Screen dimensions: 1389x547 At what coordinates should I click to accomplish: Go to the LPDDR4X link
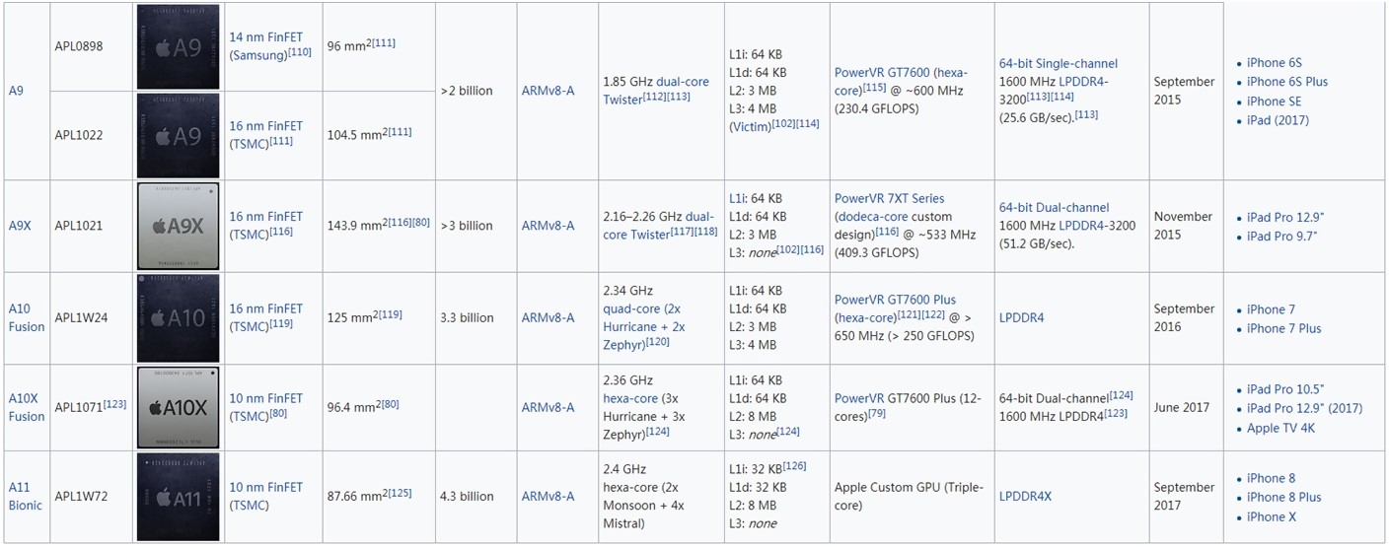tap(1025, 497)
